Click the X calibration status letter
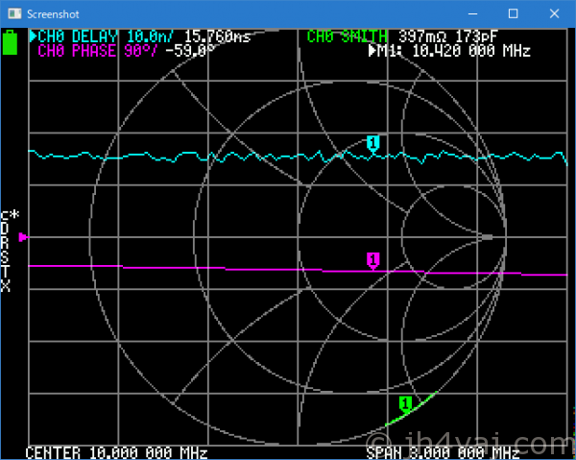 [5, 286]
